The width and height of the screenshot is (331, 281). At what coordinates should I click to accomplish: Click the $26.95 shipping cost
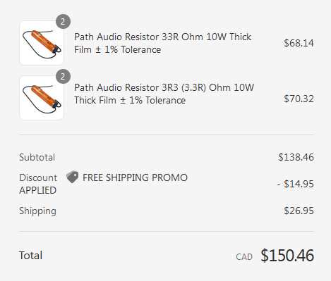click(x=299, y=211)
